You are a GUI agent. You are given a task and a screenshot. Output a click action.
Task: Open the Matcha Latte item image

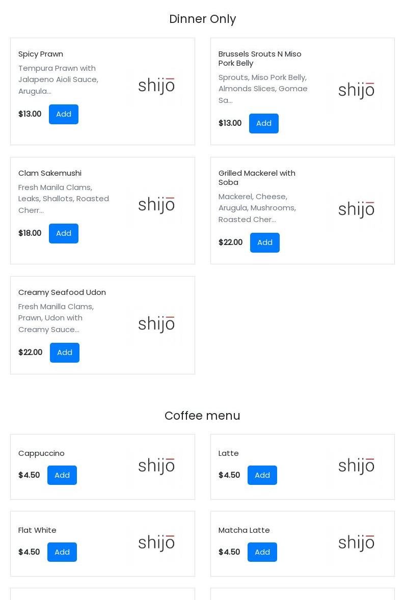[x=356, y=543]
